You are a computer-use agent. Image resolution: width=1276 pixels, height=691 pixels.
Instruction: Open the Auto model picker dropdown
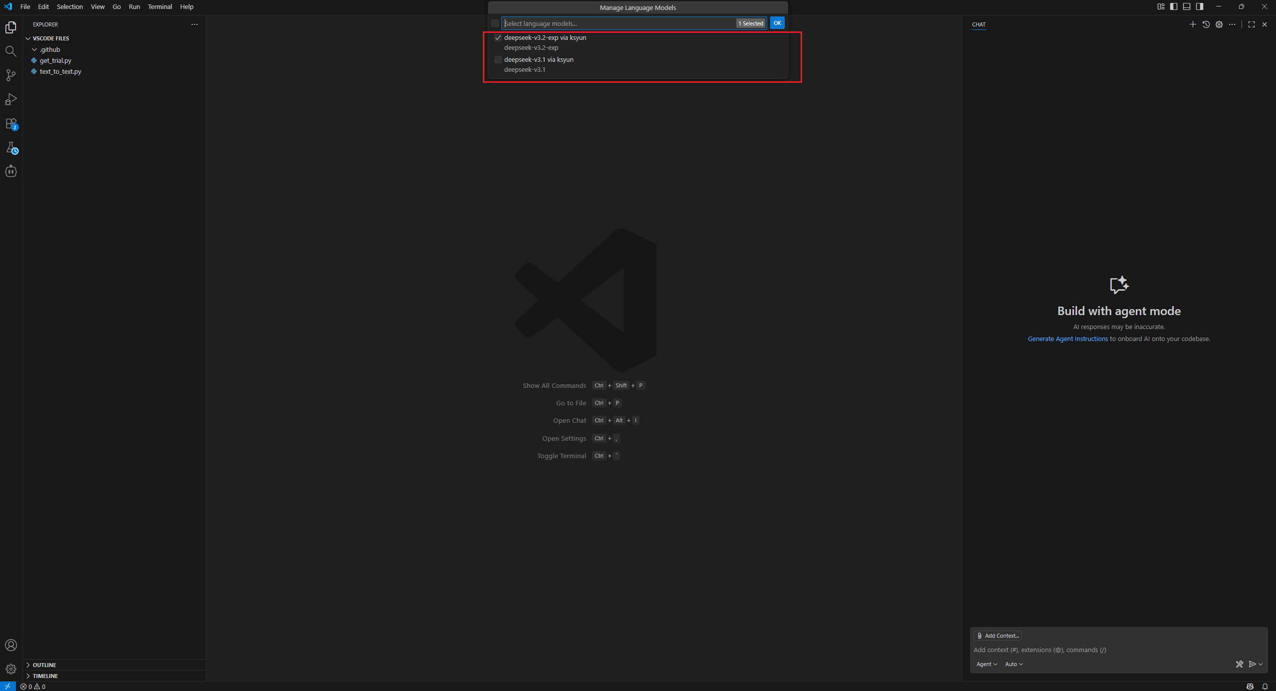pyautogui.click(x=1014, y=664)
